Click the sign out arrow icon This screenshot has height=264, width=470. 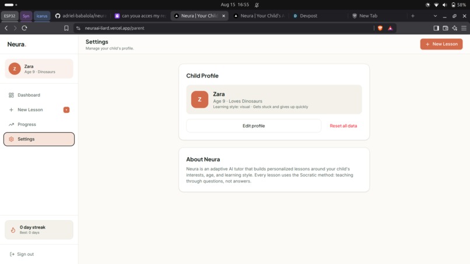tap(12, 254)
